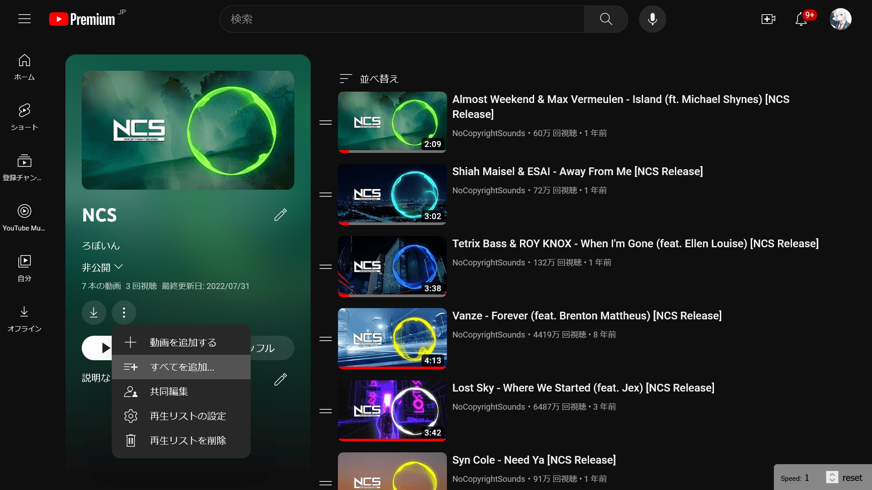Start voice search with microphone

pos(652,19)
